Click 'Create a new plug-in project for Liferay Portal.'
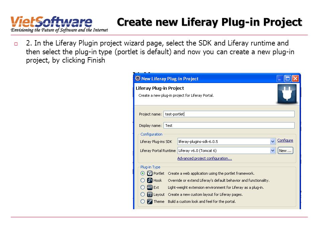Viewport: 321px width, 241px height. click(176, 95)
